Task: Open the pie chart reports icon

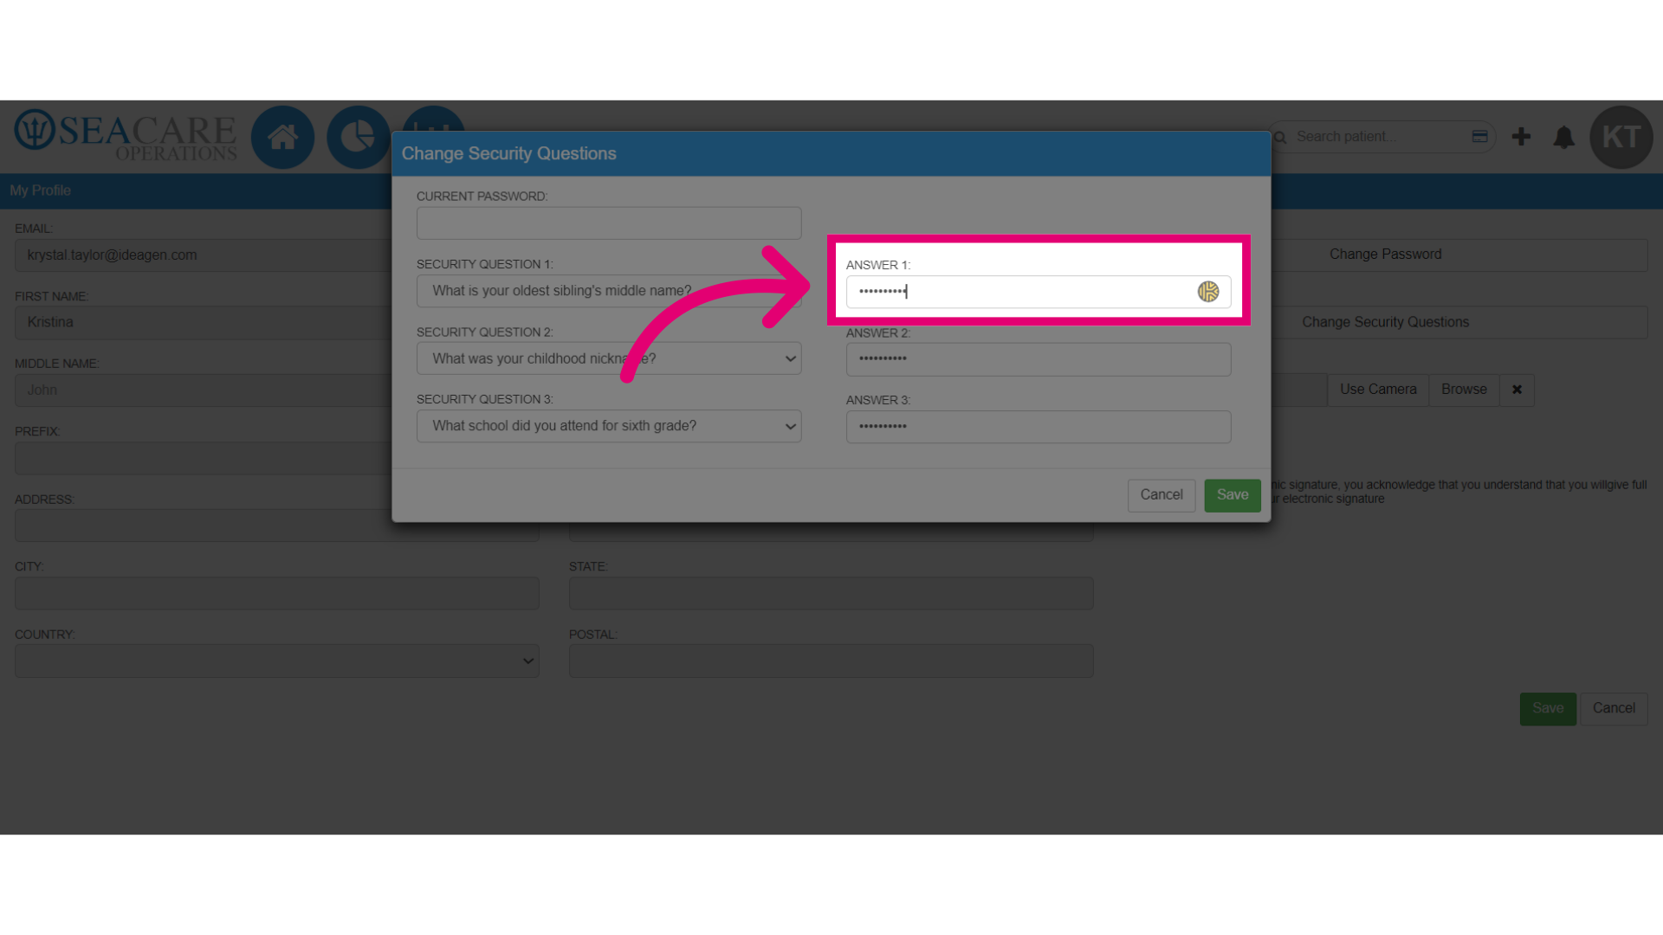Action: click(x=358, y=137)
